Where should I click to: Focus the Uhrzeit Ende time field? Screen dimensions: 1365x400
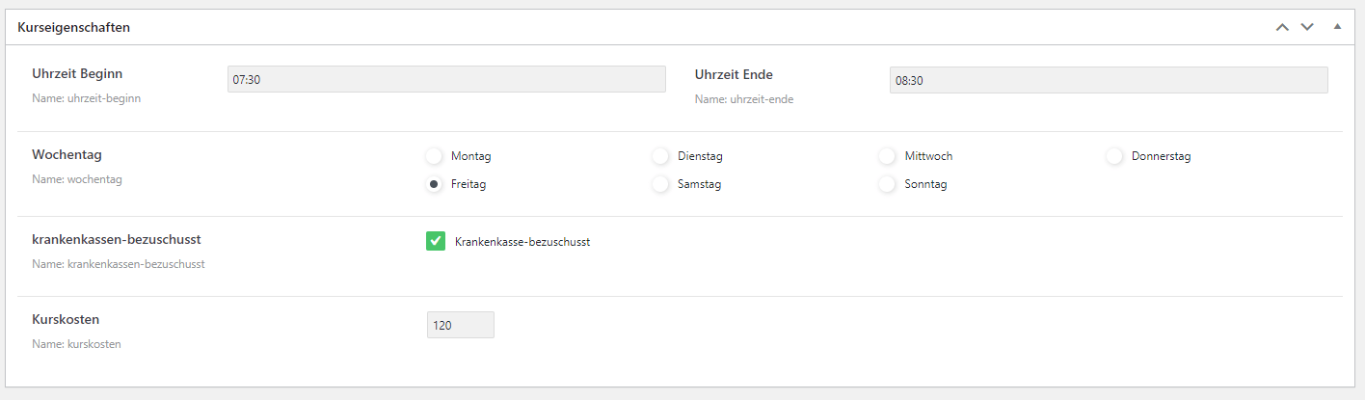point(1108,80)
